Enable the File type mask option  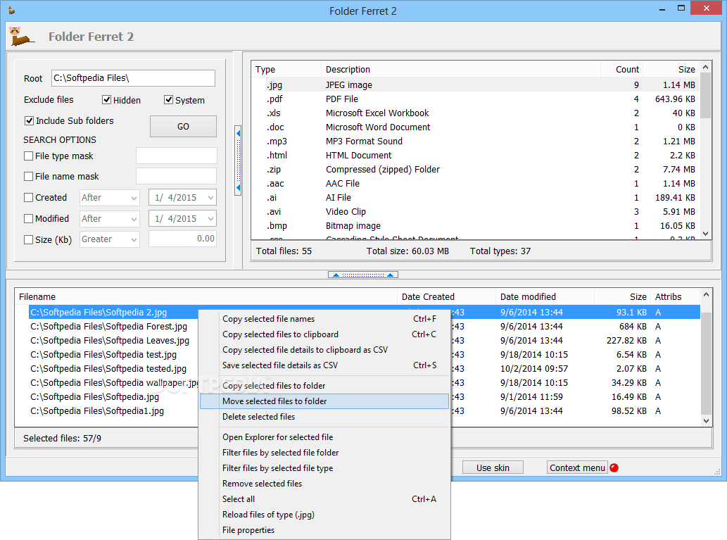28,156
